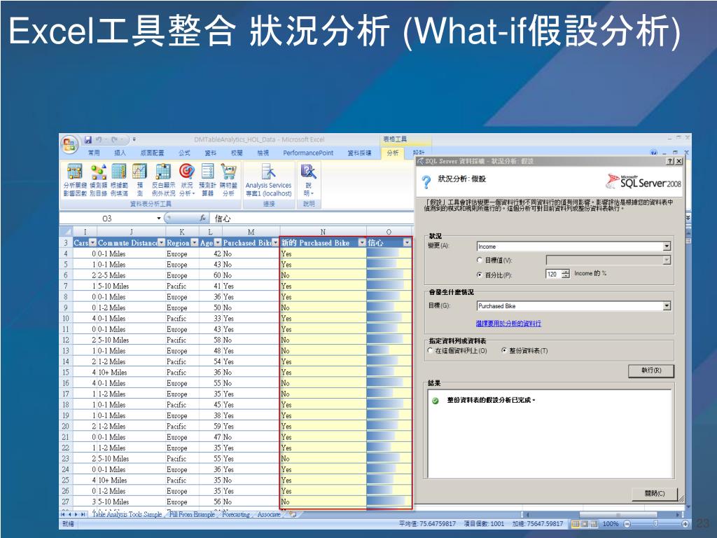Click the fx insert function icon
This screenshot has width=717, height=538.
[x=202, y=219]
